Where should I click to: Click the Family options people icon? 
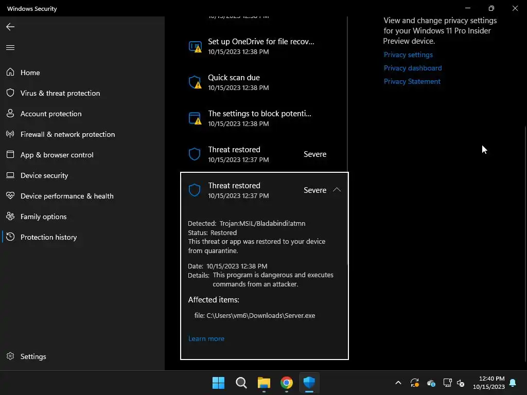10,217
